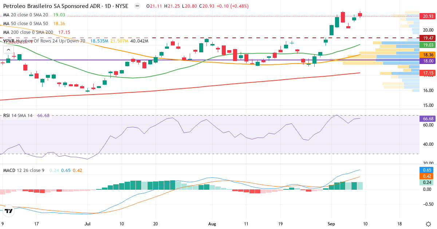Click the Sep date label
Image resolution: width=437 pixels, height=229 pixels.
tap(331, 224)
